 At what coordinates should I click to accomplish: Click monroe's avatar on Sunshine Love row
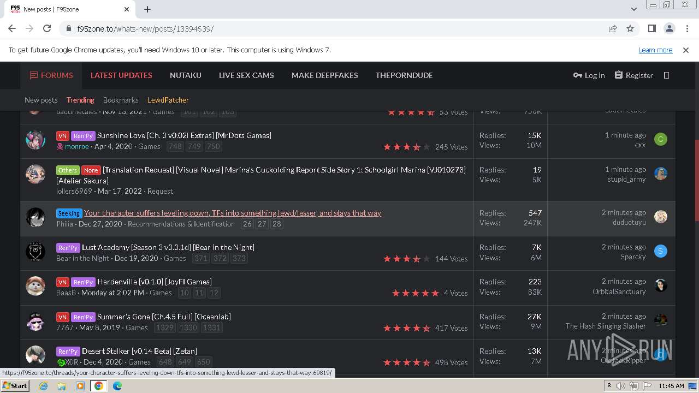35,140
